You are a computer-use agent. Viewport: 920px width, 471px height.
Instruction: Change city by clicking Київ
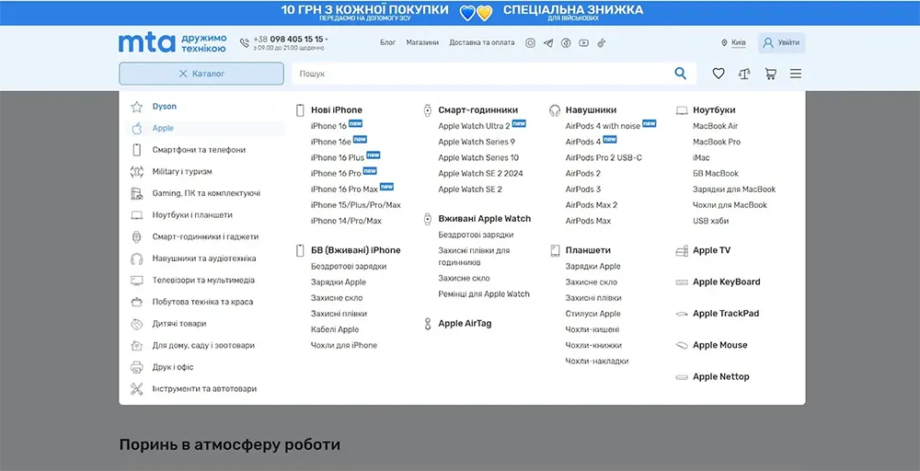click(734, 43)
